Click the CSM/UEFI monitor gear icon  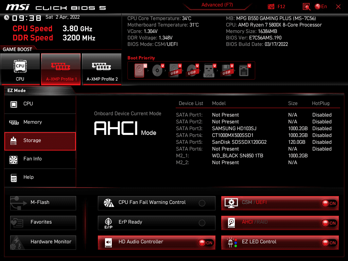[x=231, y=203]
